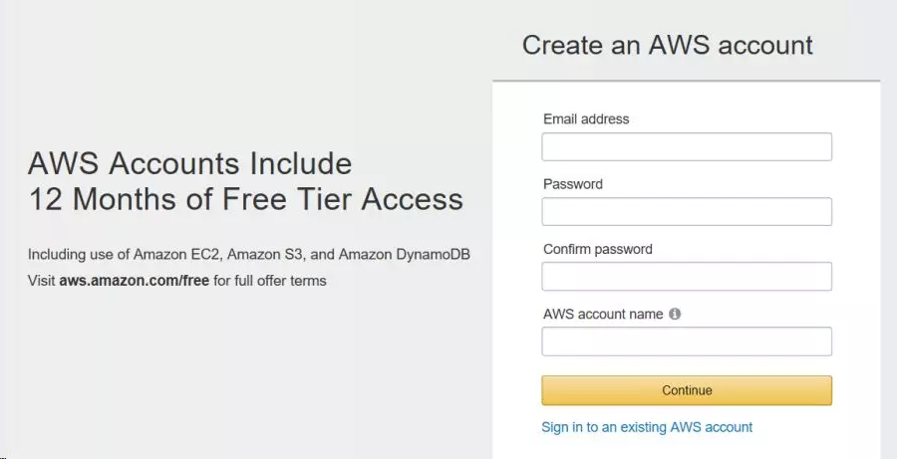Click the info icon beside AWS account name
This screenshot has height=459, width=897.
(675, 314)
